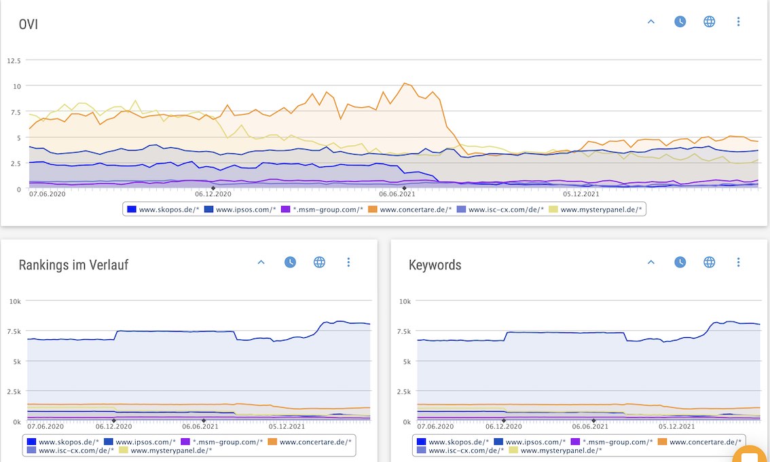Click the 06.12.2020 event marker on OVI chart

213,189
